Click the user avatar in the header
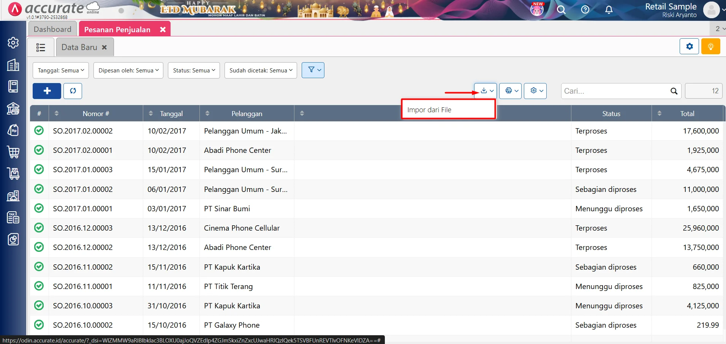726x344 pixels. tap(711, 10)
